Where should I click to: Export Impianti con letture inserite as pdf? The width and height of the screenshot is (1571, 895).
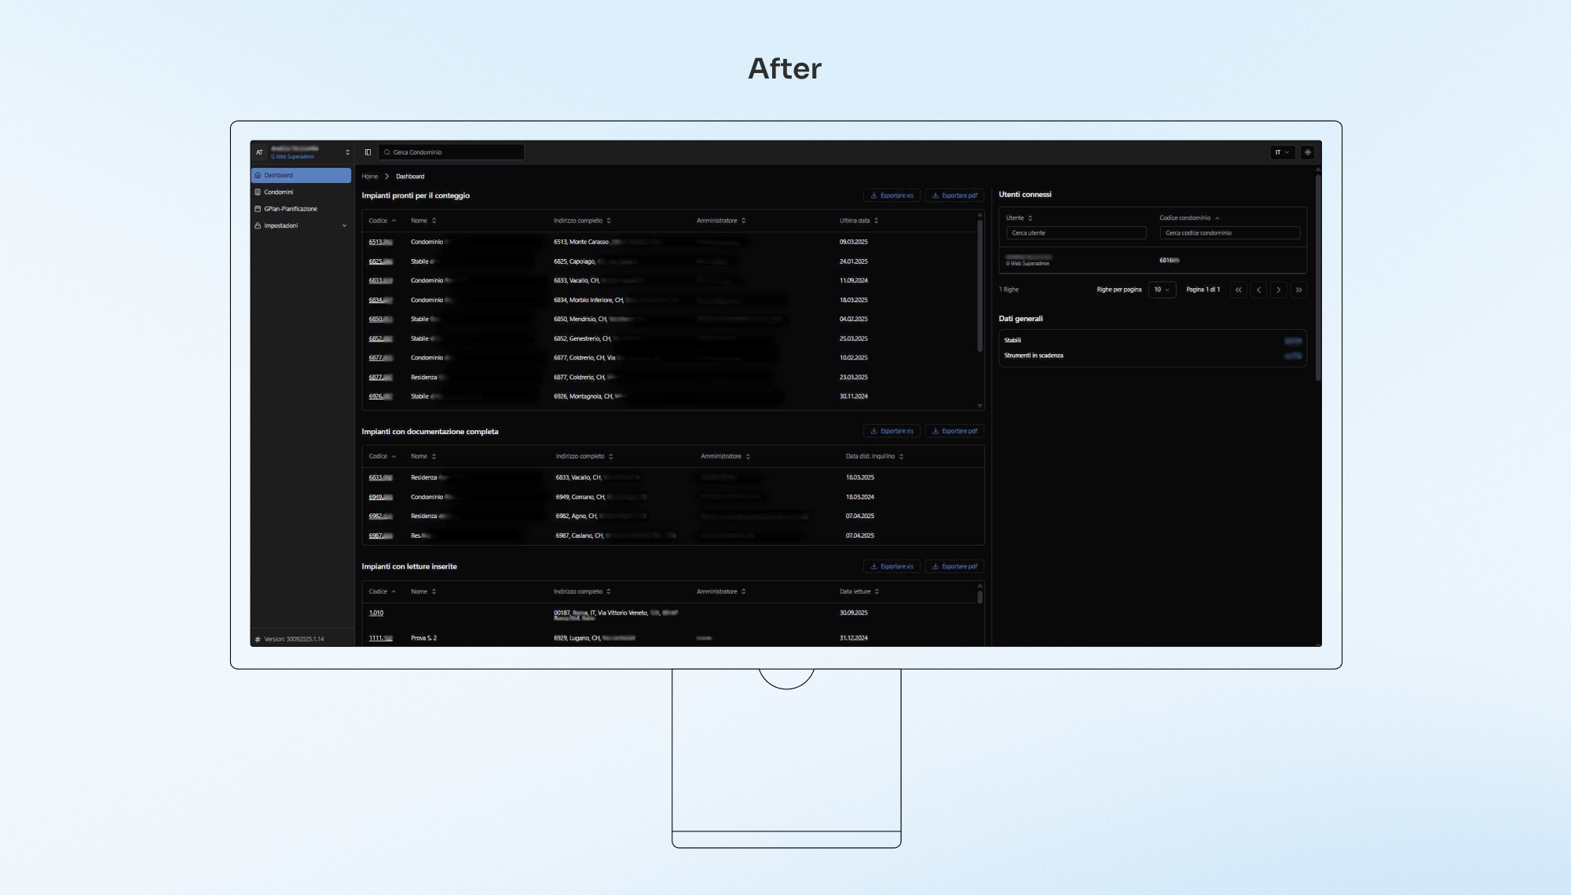(x=954, y=566)
